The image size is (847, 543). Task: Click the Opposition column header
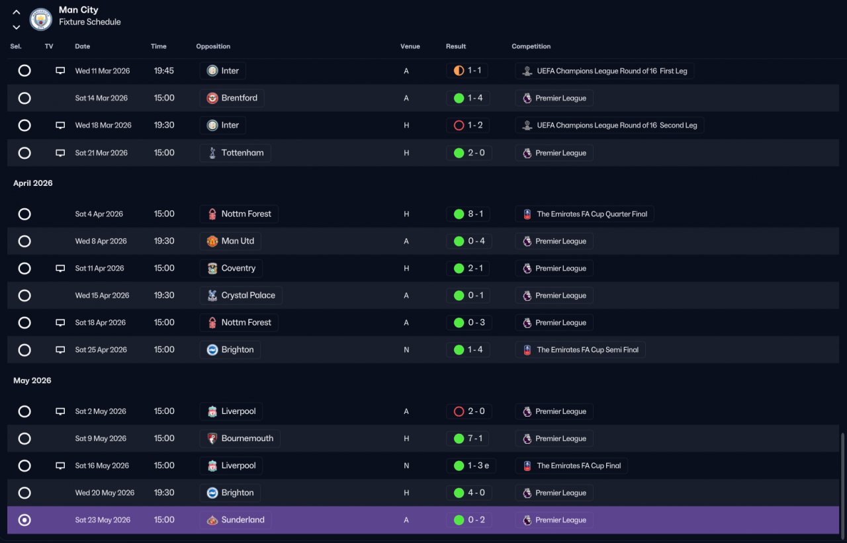click(213, 46)
